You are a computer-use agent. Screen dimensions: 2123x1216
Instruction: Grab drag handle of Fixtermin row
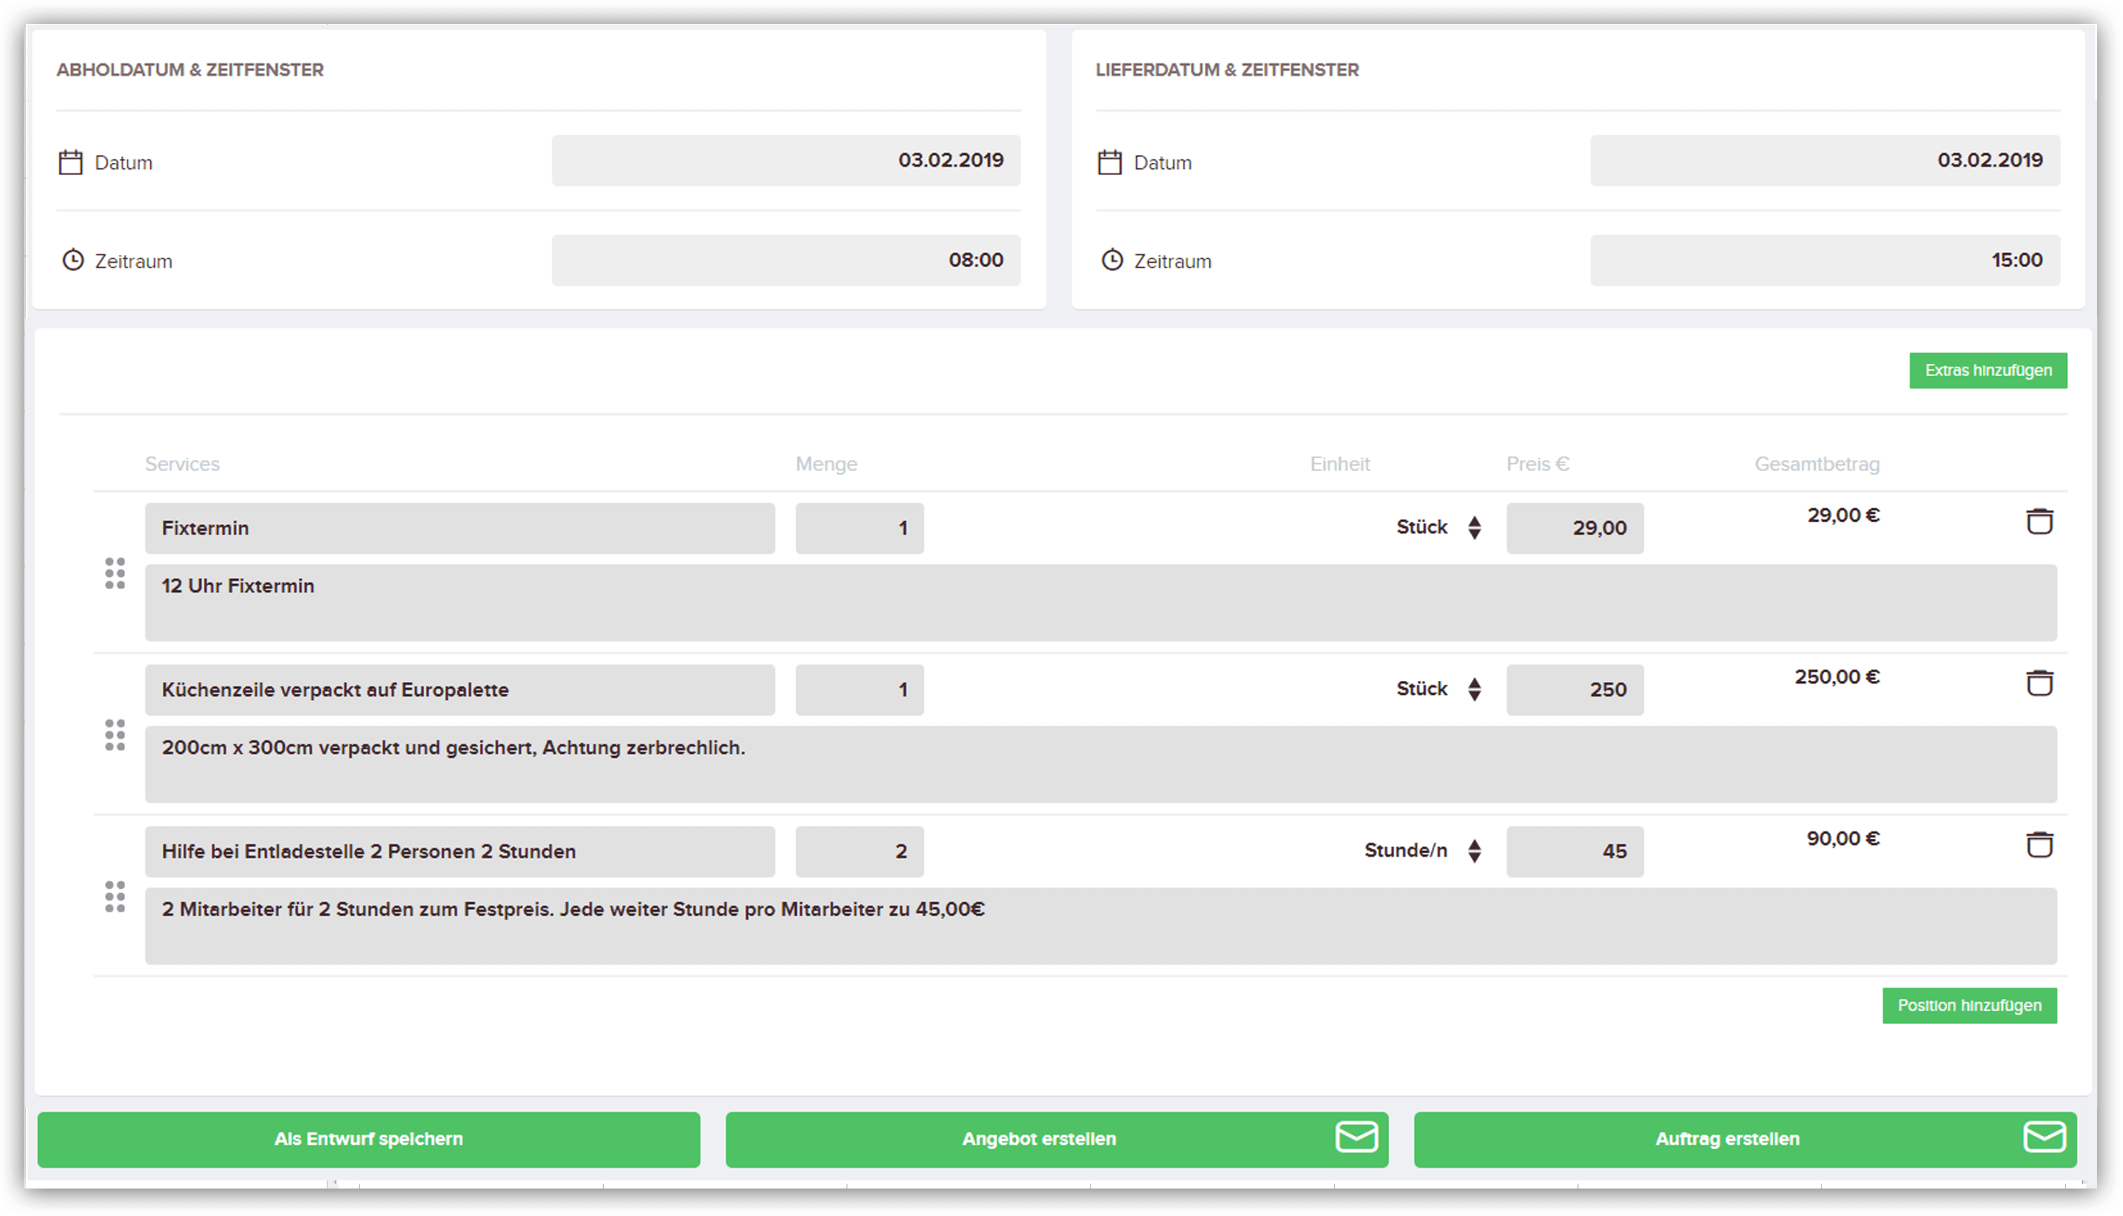coord(115,574)
